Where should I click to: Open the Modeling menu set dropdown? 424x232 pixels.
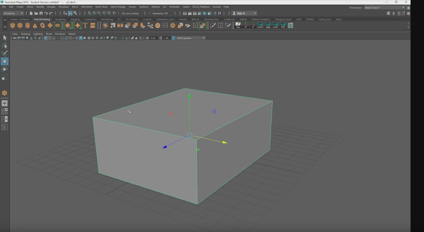(13, 13)
